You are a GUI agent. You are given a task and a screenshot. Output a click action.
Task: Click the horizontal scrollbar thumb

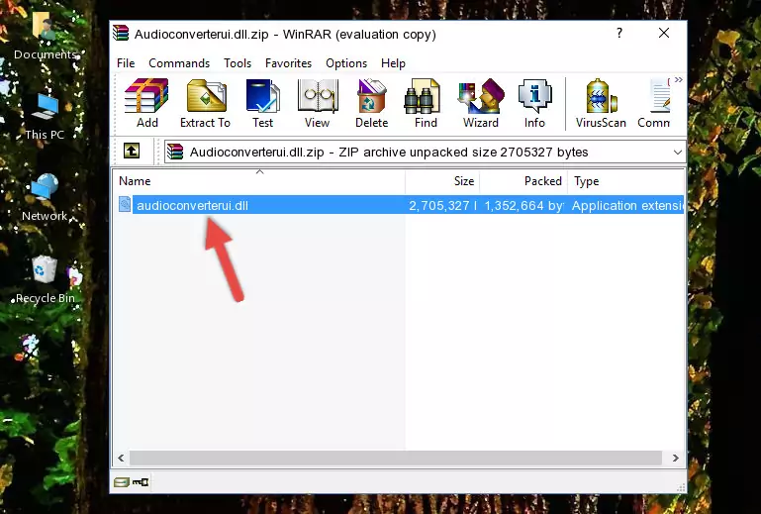click(x=396, y=458)
